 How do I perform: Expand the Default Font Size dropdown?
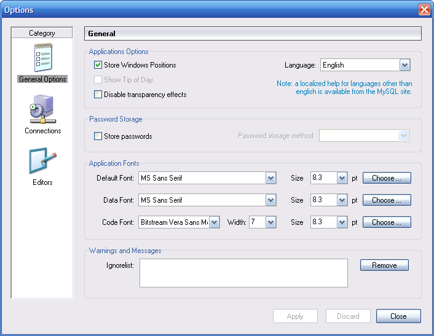click(342, 178)
